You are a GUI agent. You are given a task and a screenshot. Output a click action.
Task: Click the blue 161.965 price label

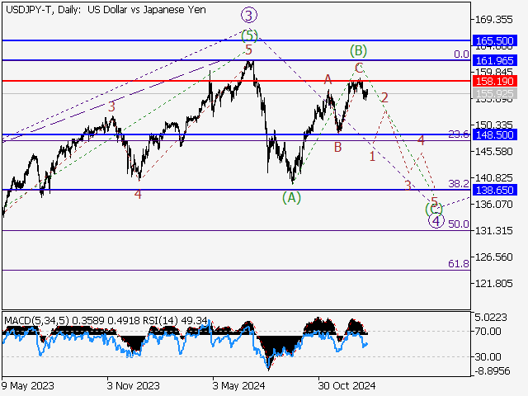[495, 61]
